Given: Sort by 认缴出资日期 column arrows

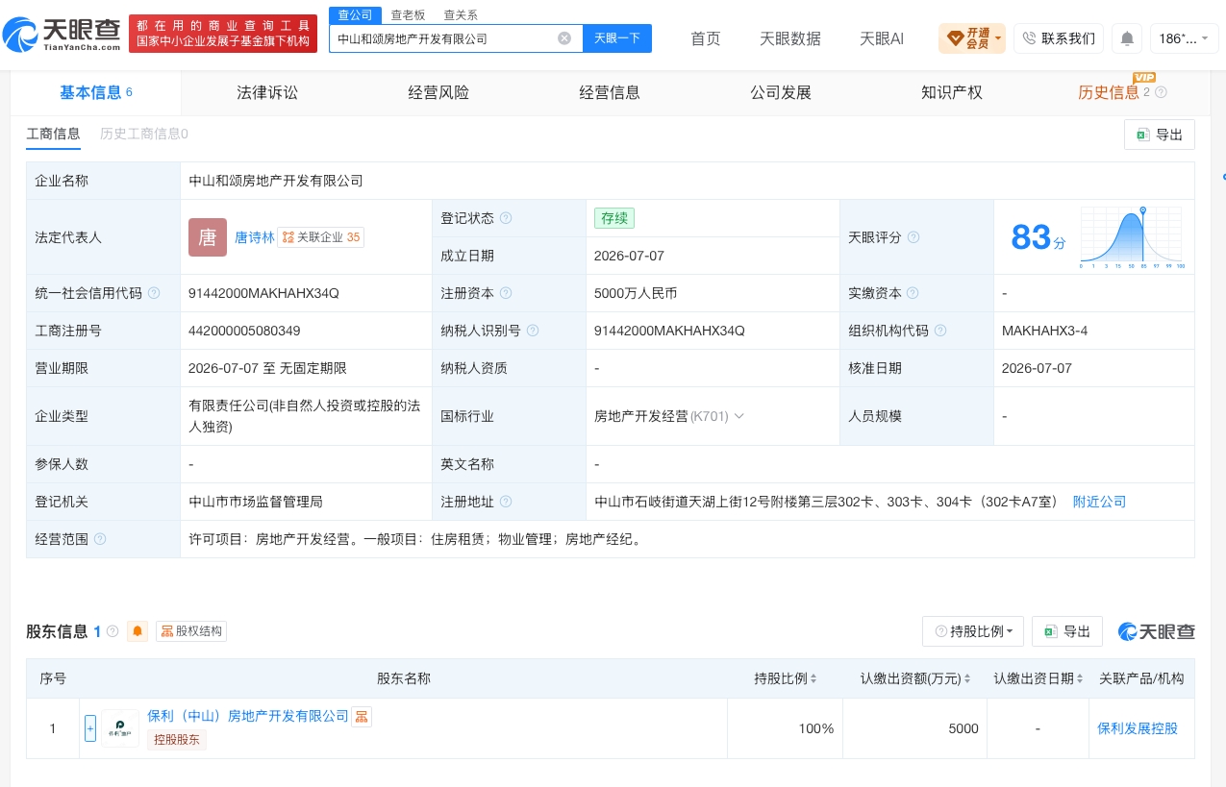Looking at the screenshot, I should pos(1081,679).
